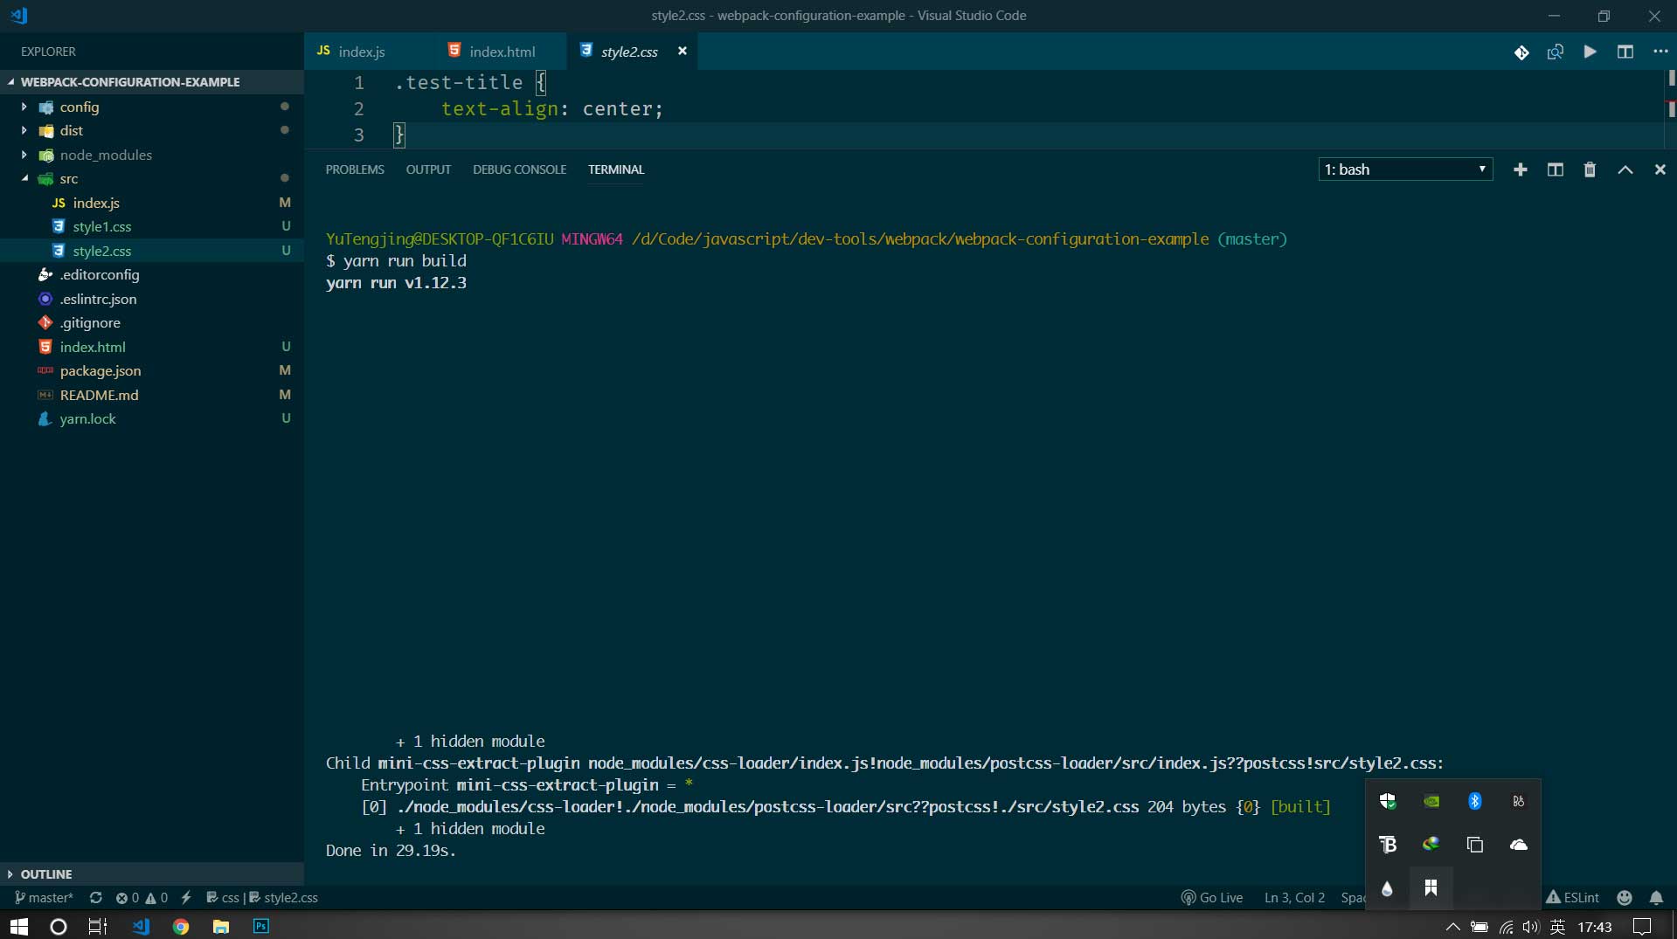
Task: Open Google Chrome from the taskbar
Action: point(181,927)
